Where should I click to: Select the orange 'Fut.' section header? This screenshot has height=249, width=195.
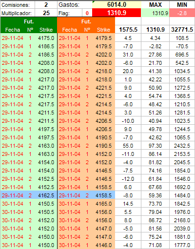tap(86, 21)
